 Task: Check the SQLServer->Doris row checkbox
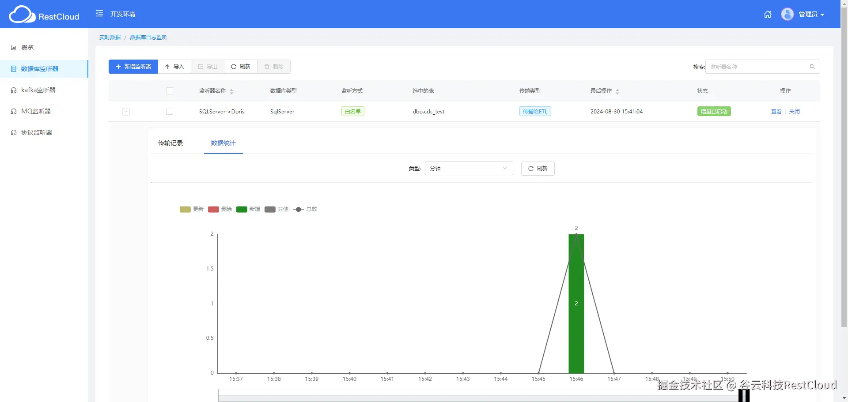[x=170, y=111]
